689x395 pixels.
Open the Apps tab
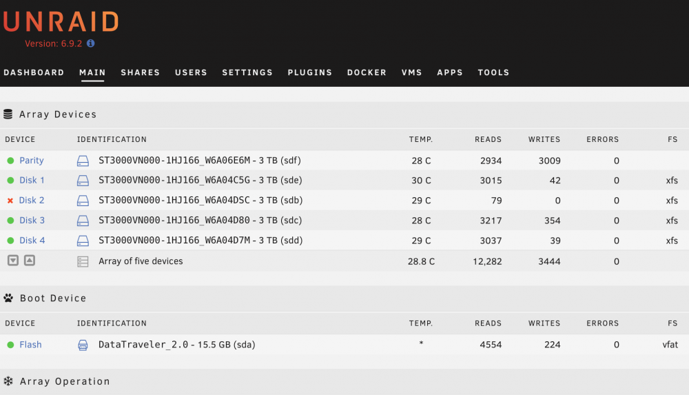[x=449, y=72]
